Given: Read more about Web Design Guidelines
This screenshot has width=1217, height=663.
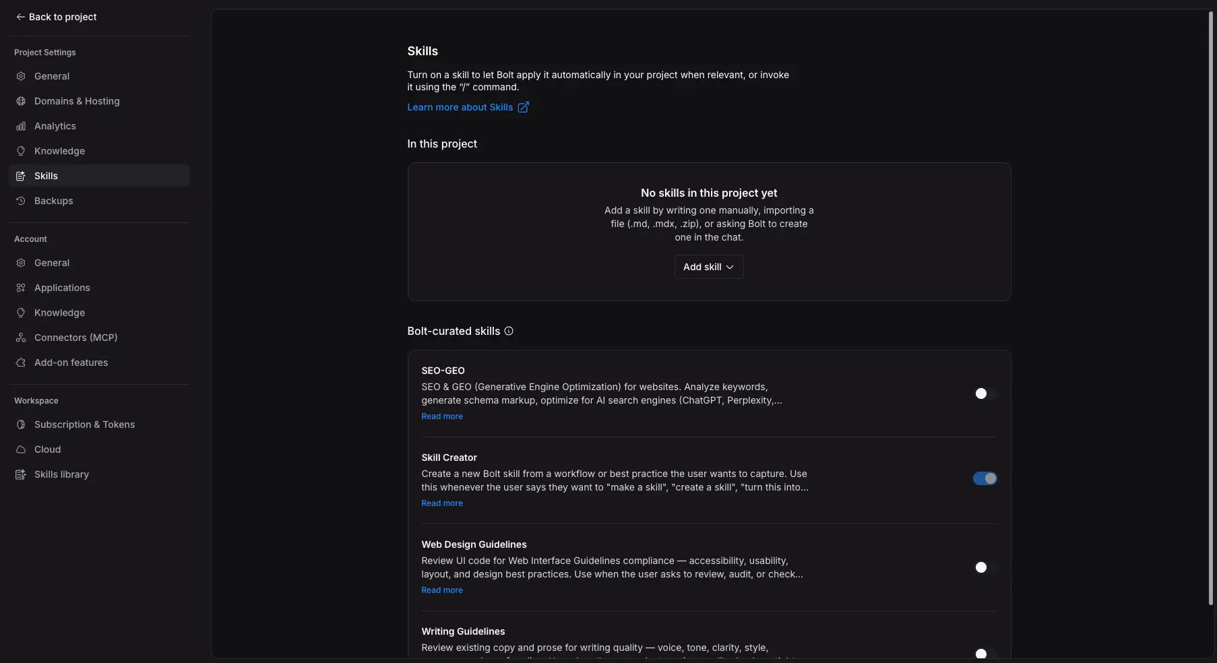Looking at the screenshot, I should (x=442, y=590).
